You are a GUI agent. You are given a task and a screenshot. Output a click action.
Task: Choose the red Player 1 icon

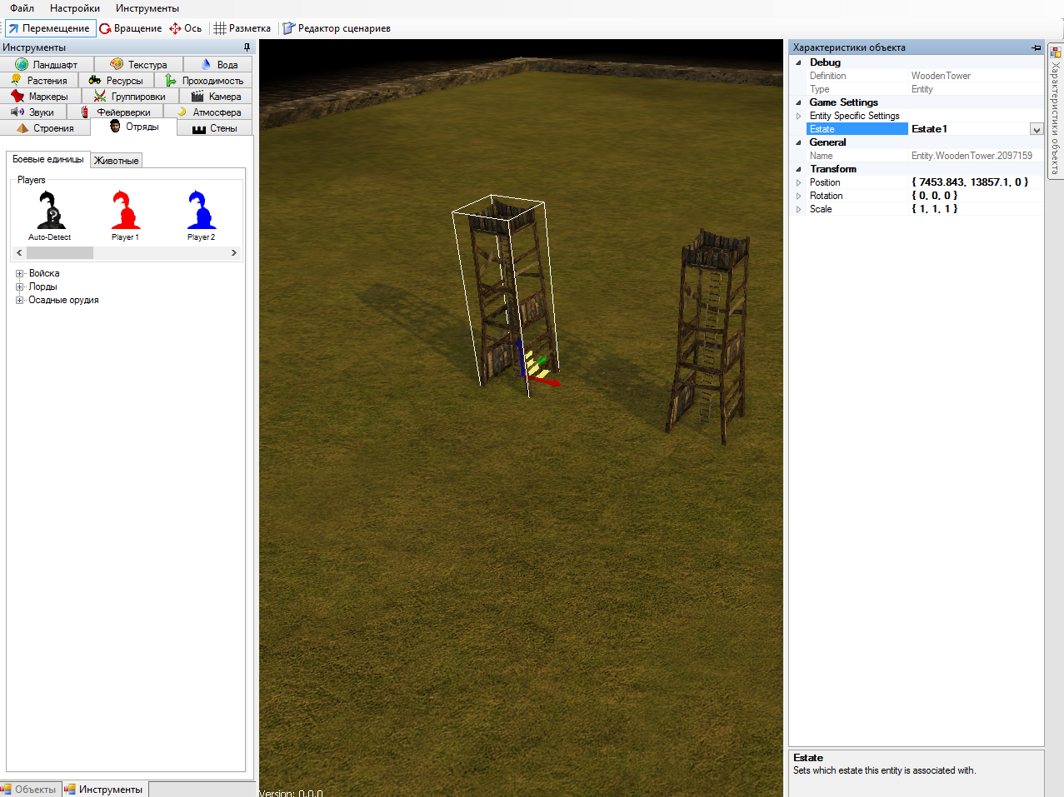point(125,215)
